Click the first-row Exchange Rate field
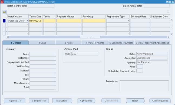175x105 pixels. coord(140,21)
